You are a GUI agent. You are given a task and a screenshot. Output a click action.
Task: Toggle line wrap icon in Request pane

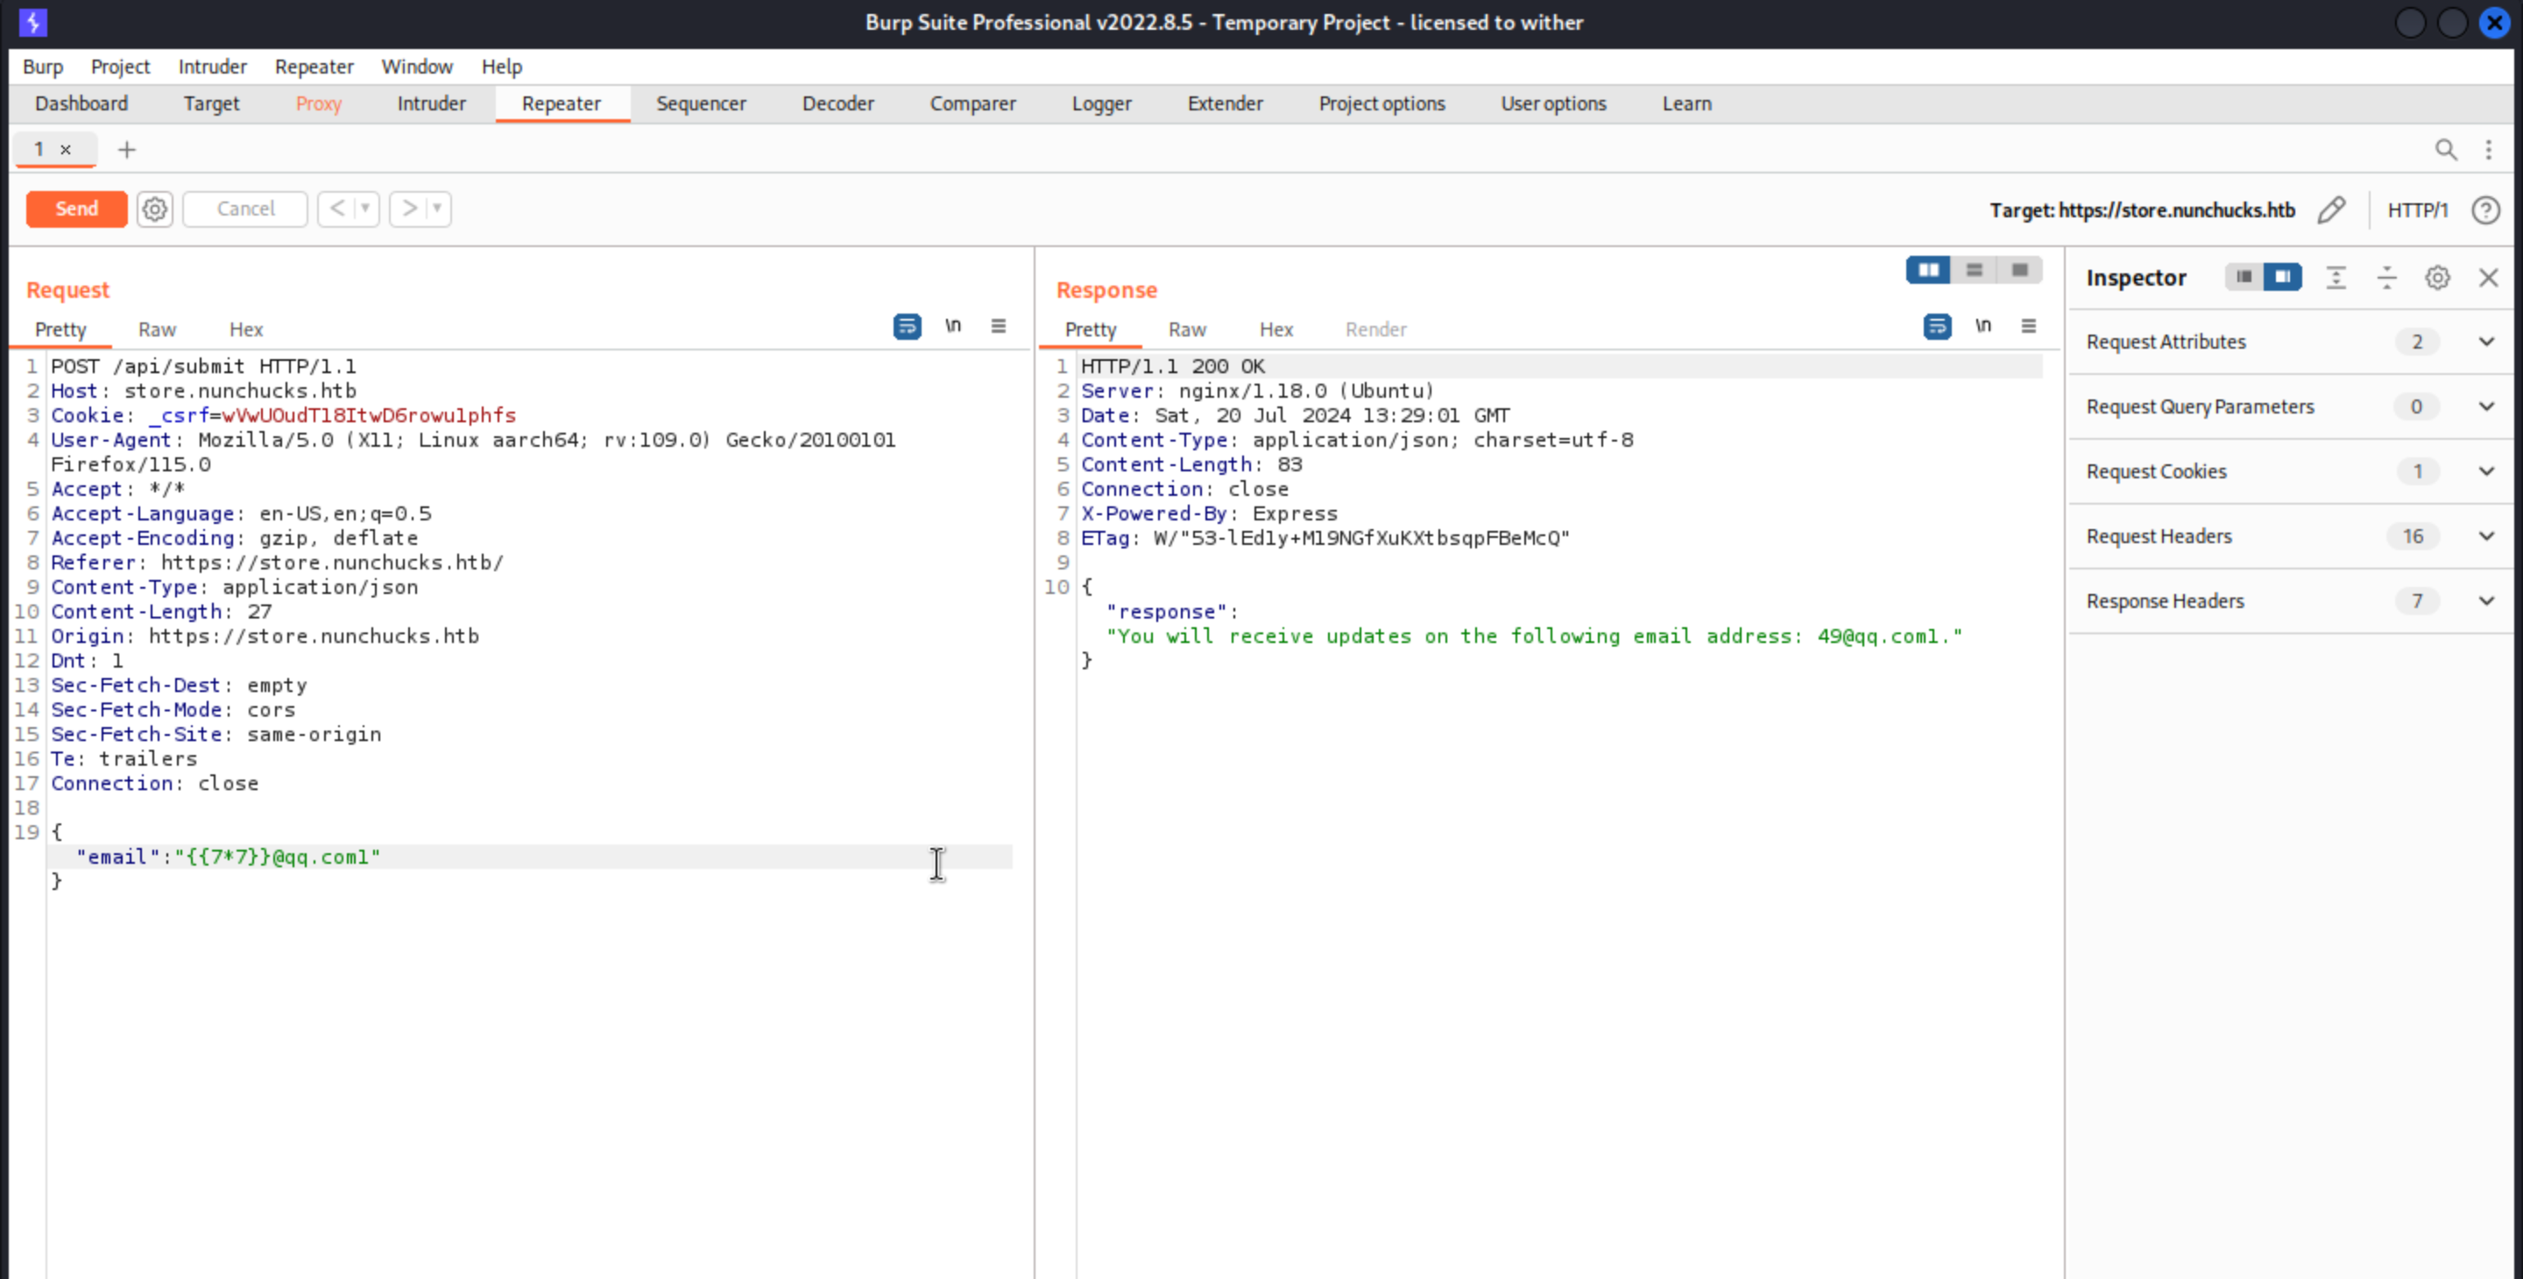pyautogui.click(x=907, y=326)
